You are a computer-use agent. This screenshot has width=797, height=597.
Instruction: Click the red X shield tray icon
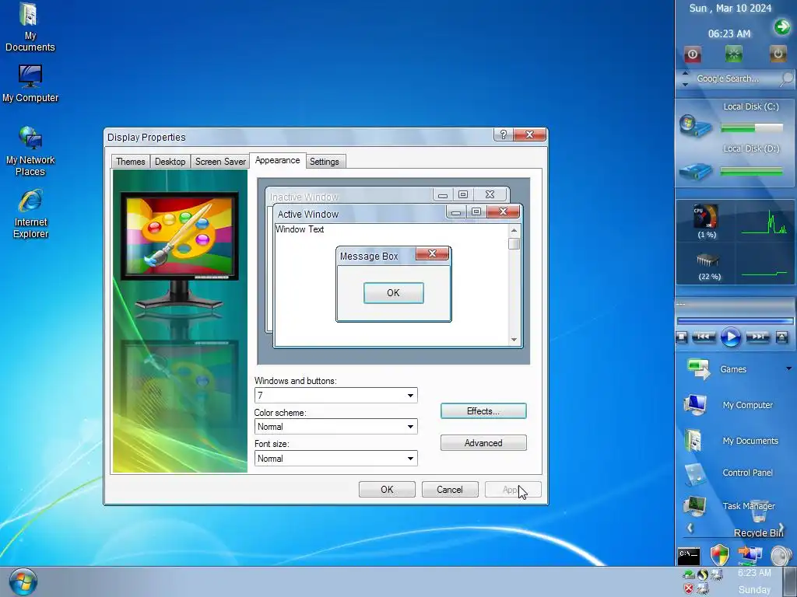(x=689, y=588)
